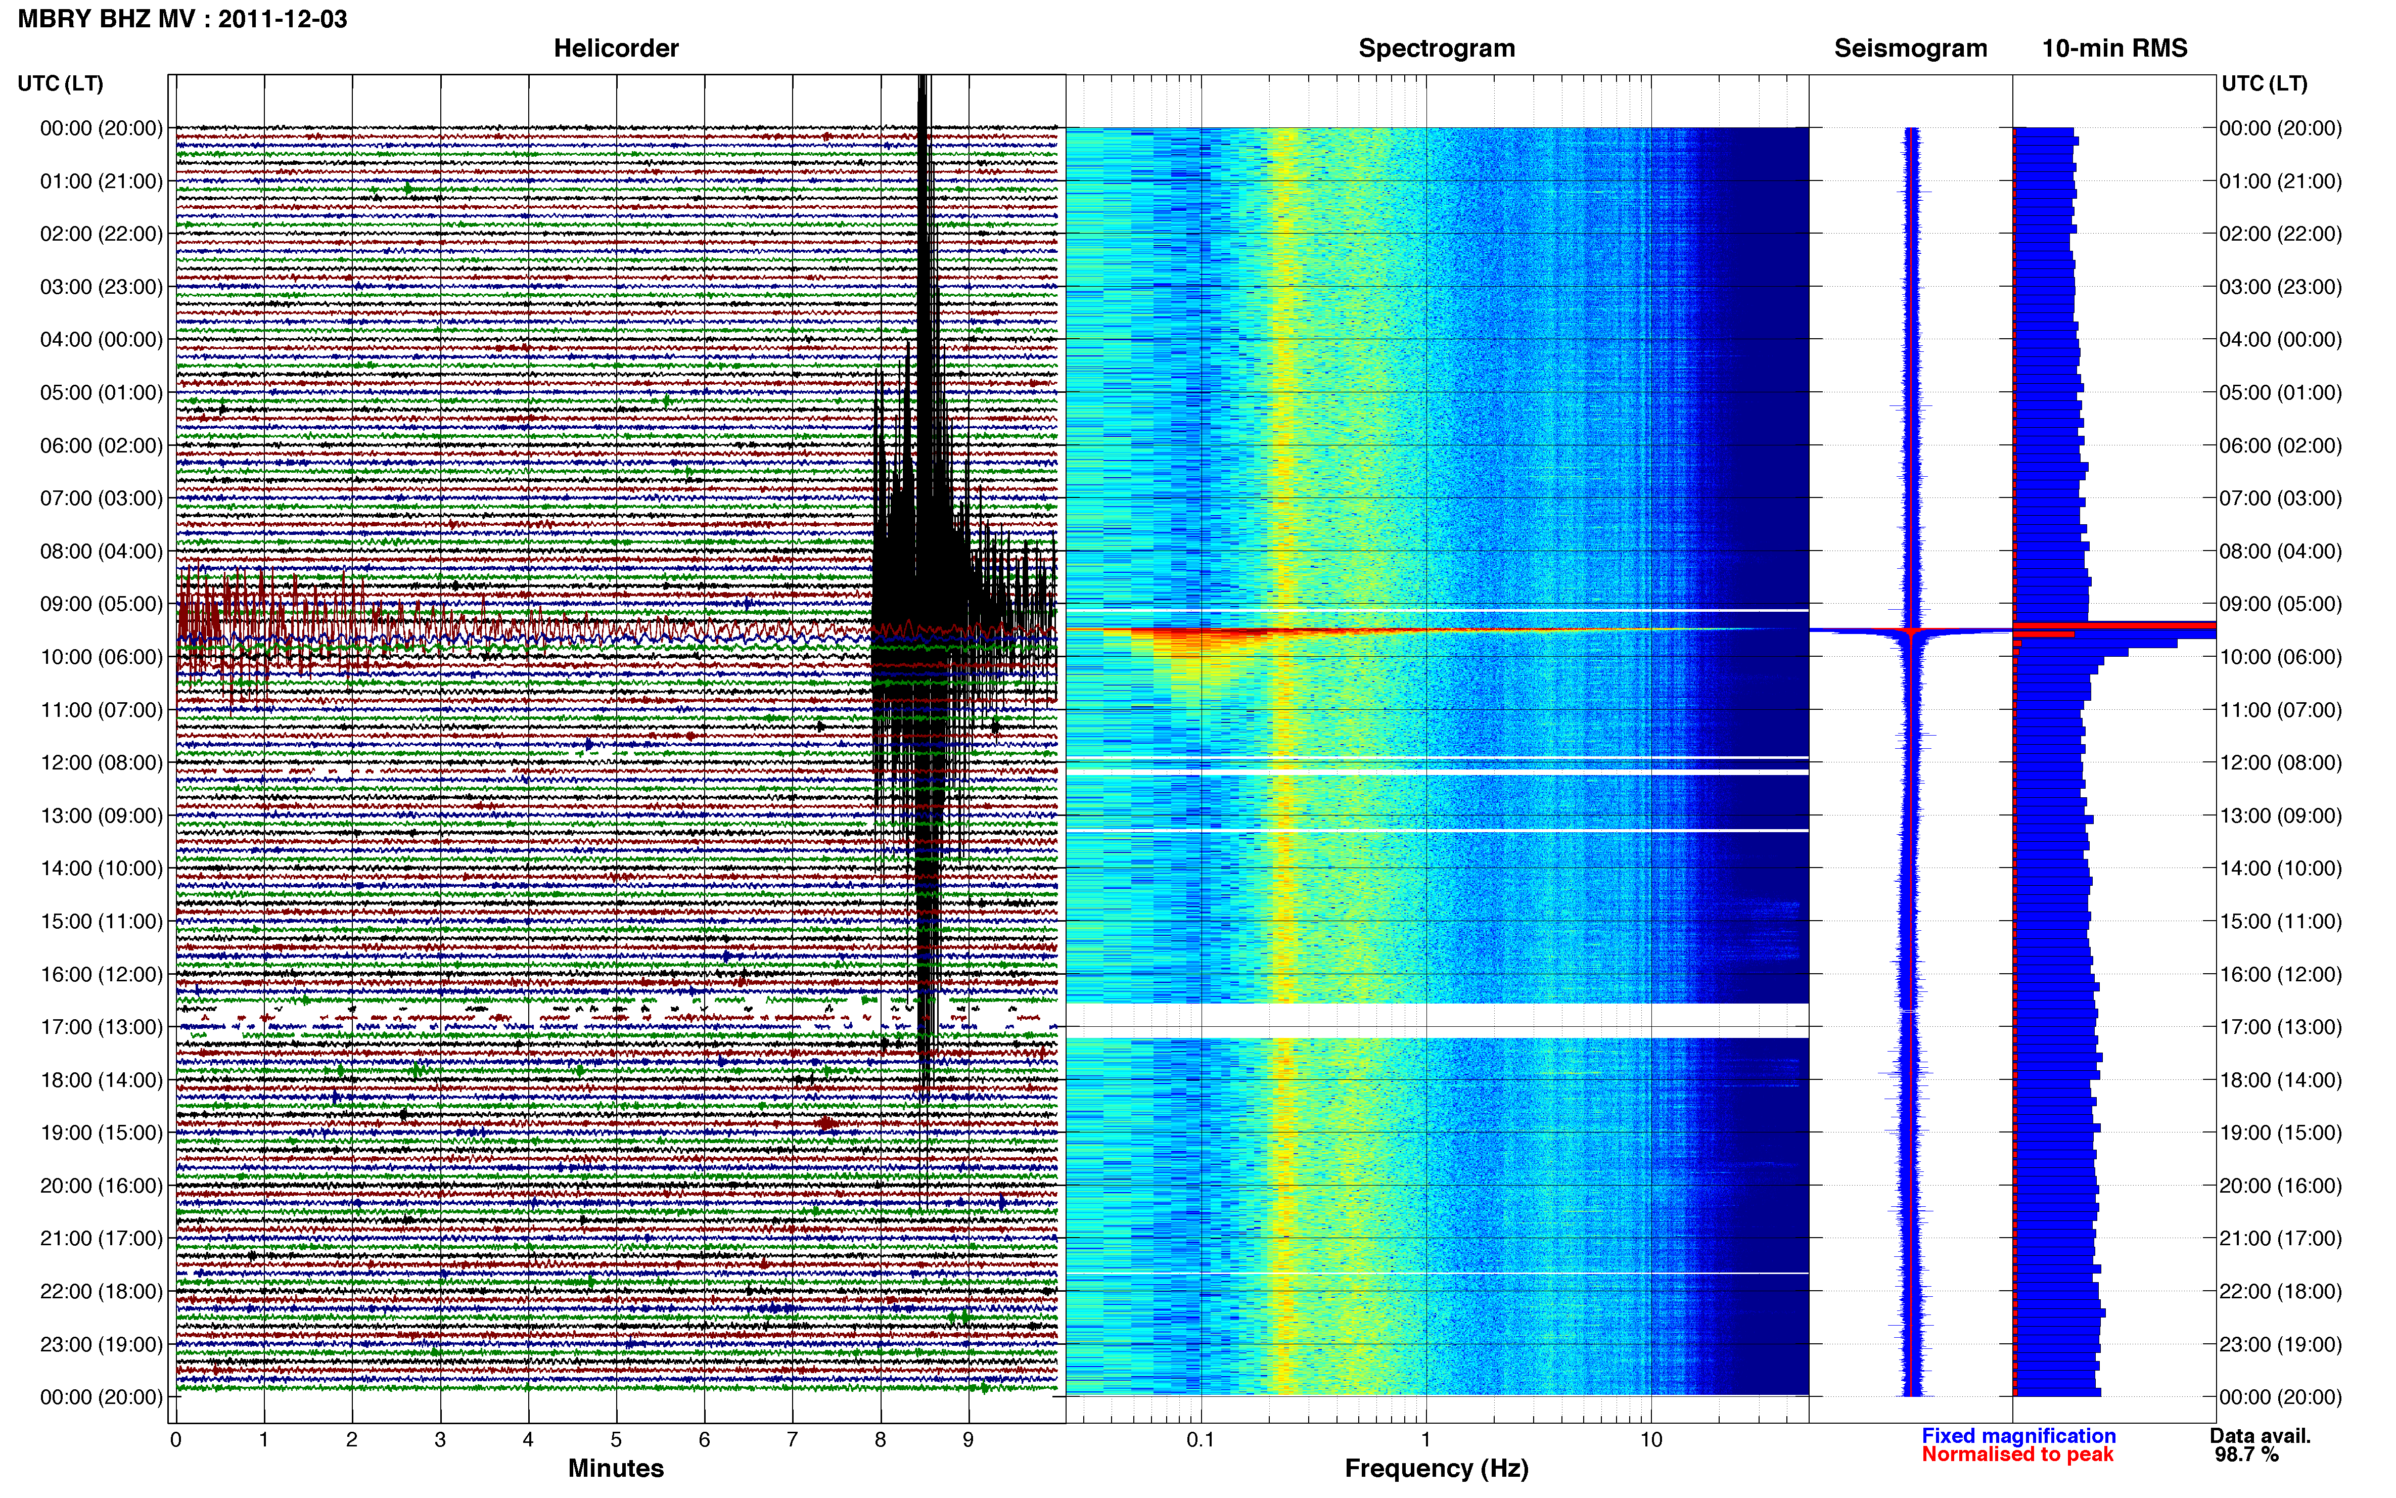
Task: Click the red peak bar in 10-min RMS
Action: pos(2115,625)
